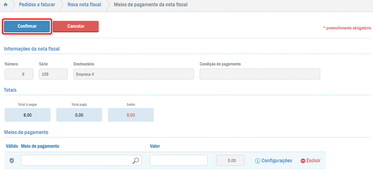Click the Total à pagar box

(28, 115)
